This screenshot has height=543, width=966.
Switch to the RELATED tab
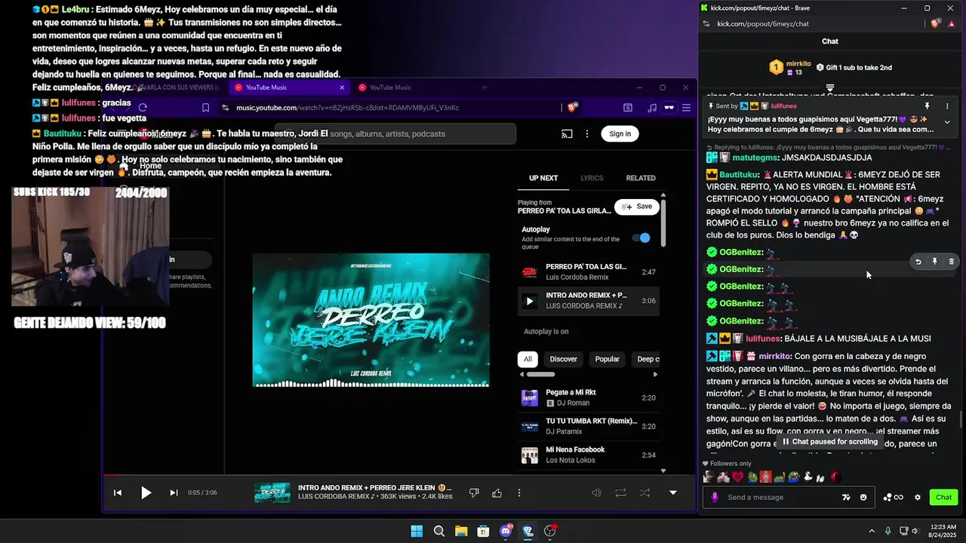tap(641, 178)
